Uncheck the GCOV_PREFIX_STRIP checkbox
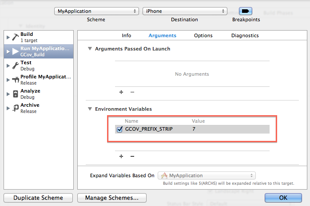Screen dimensions: 310x206 pos(119,129)
